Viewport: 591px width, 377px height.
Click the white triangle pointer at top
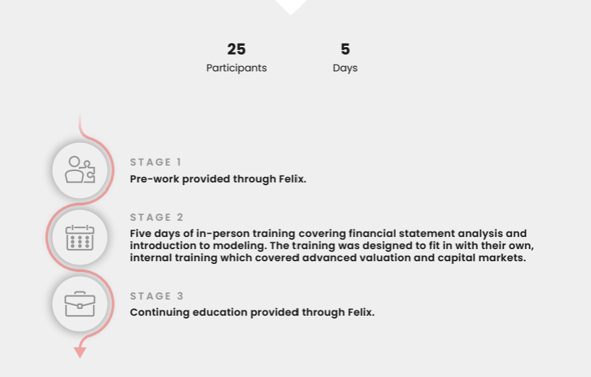(291, 6)
